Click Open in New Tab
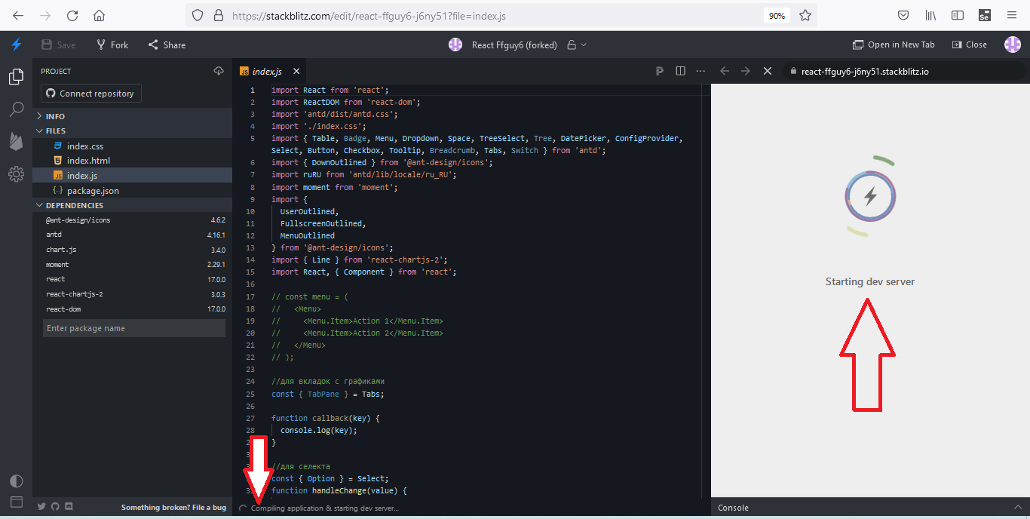 tap(894, 45)
